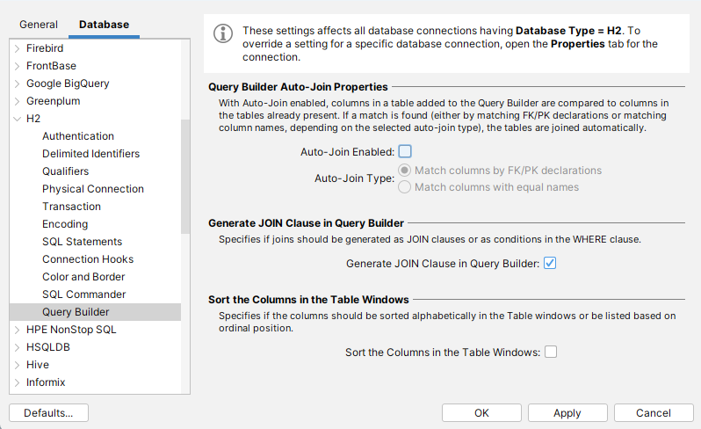Screen dimensions: 701x429
Task: Select the H2 label in tree
Action: pyautogui.click(x=33, y=119)
